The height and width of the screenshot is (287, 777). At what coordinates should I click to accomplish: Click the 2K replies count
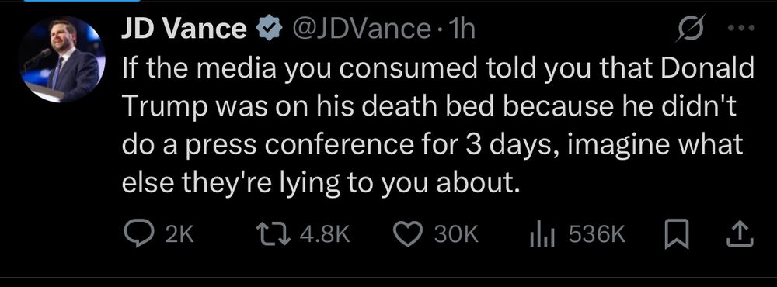pos(179,234)
